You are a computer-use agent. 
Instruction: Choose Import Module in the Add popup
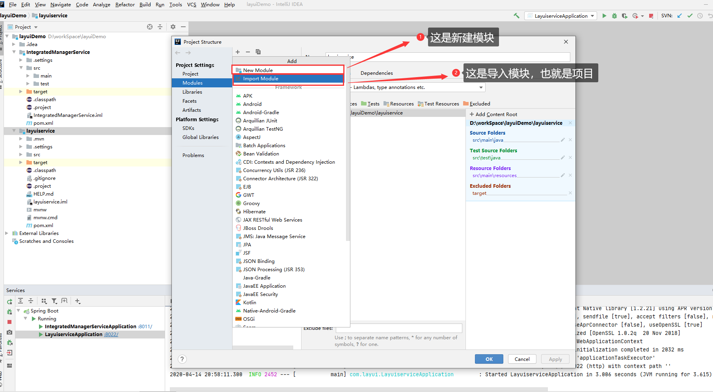click(x=288, y=79)
